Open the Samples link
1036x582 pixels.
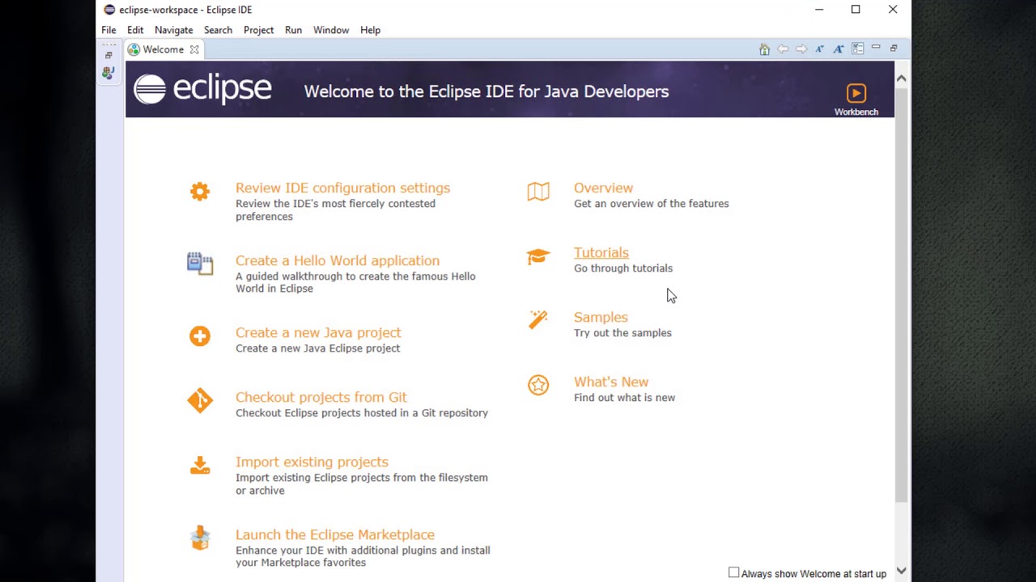point(601,317)
